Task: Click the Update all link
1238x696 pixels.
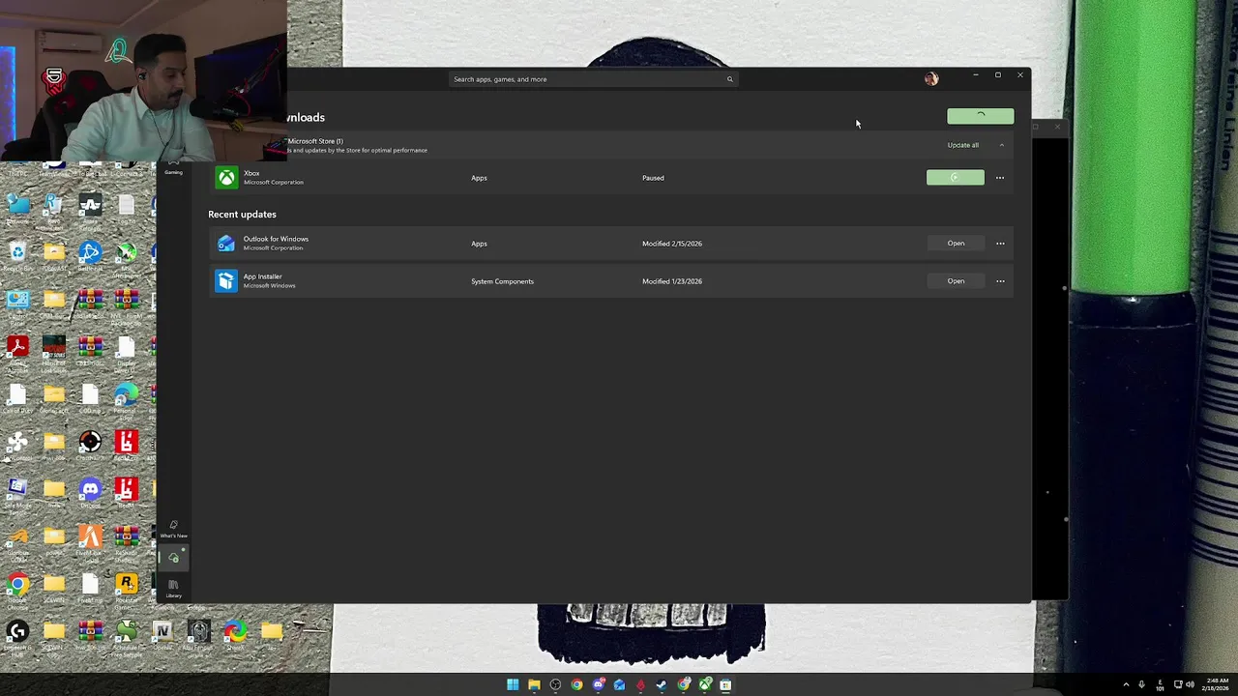Action: pyautogui.click(x=962, y=145)
